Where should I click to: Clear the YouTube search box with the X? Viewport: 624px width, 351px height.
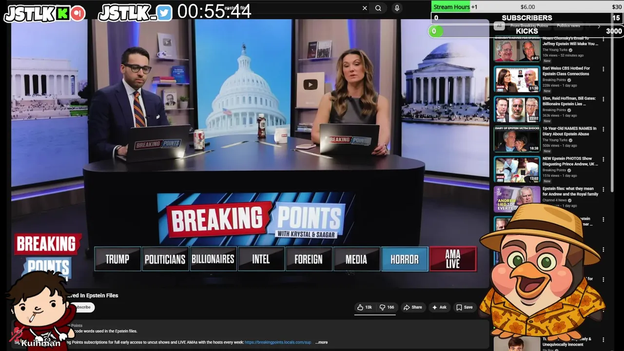[x=365, y=8]
